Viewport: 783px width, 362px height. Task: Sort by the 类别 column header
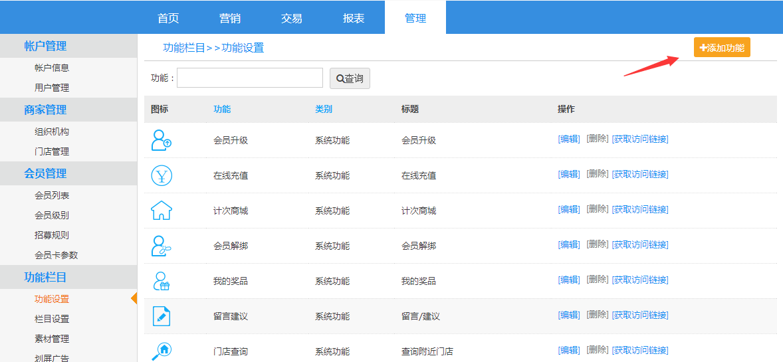[324, 110]
